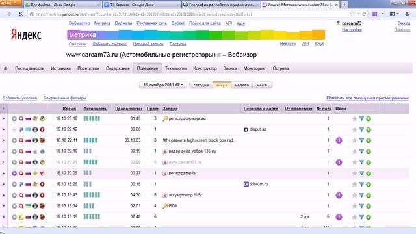Expand details of 16.10 20:09 visit row
The height and width of the screenshot is (234, 416).
pos(4,173)
